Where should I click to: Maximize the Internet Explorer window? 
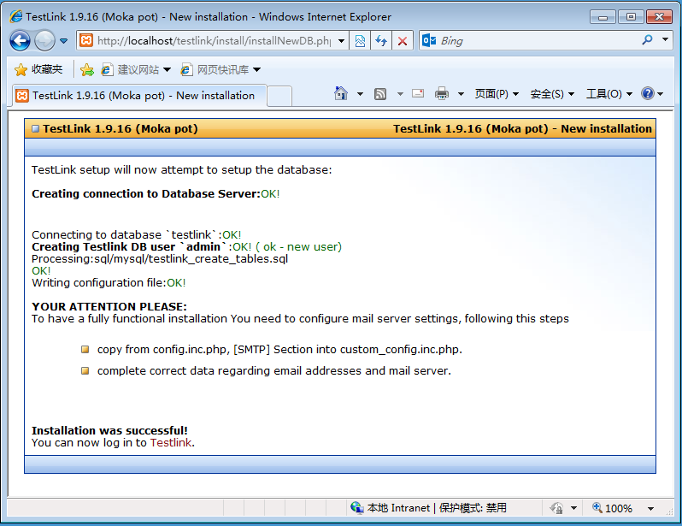(x=631, y=17)
